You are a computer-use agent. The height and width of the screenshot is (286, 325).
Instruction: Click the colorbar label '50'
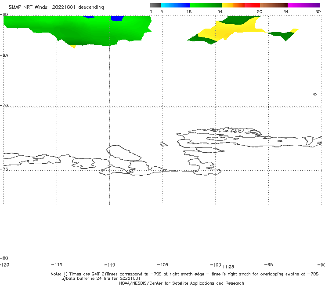(260, 11)
